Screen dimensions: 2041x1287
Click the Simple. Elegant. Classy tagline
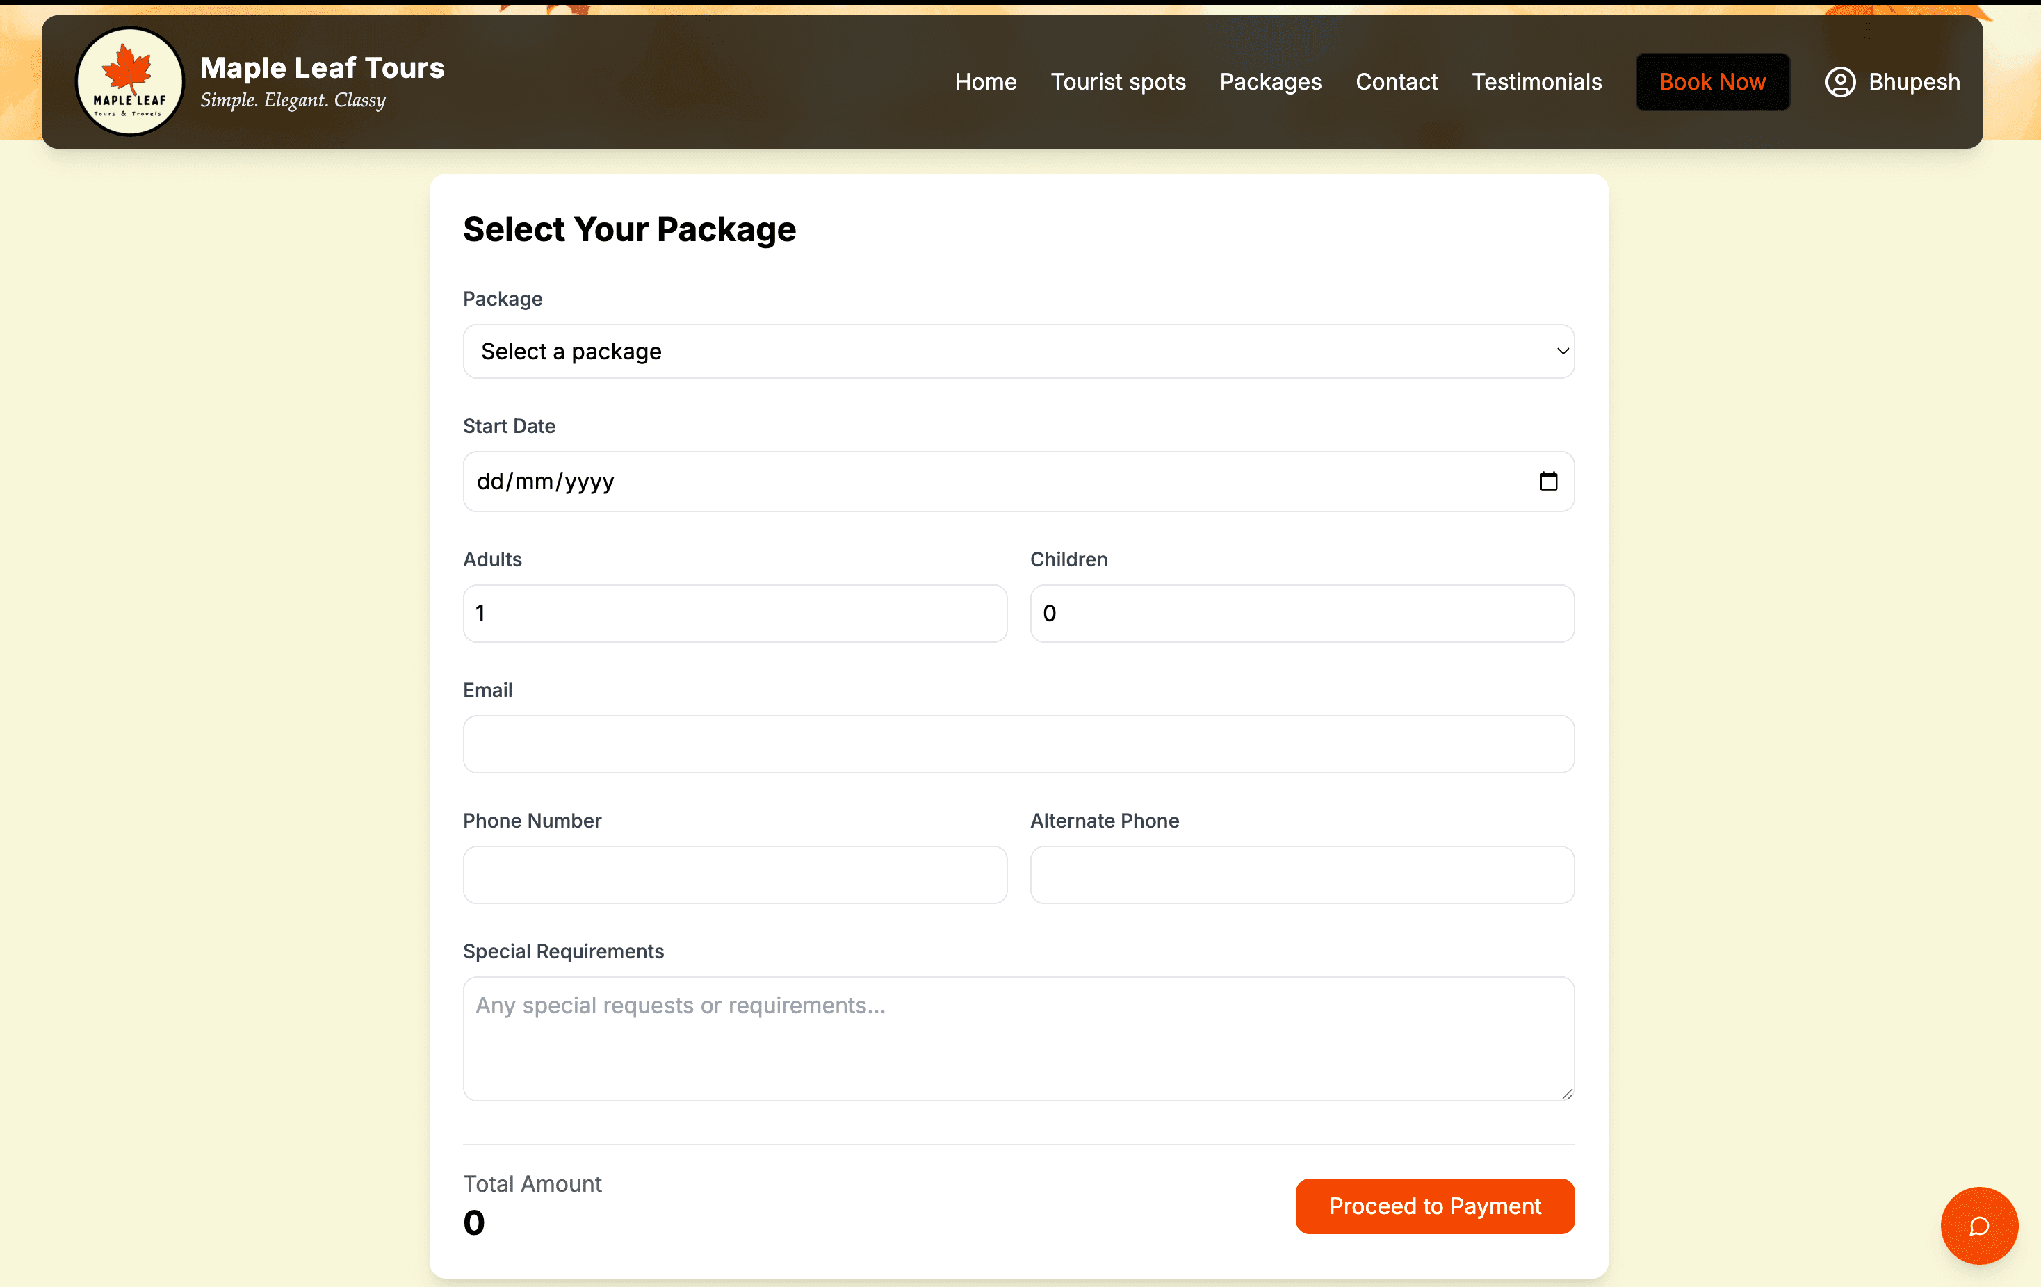[293, 101]
